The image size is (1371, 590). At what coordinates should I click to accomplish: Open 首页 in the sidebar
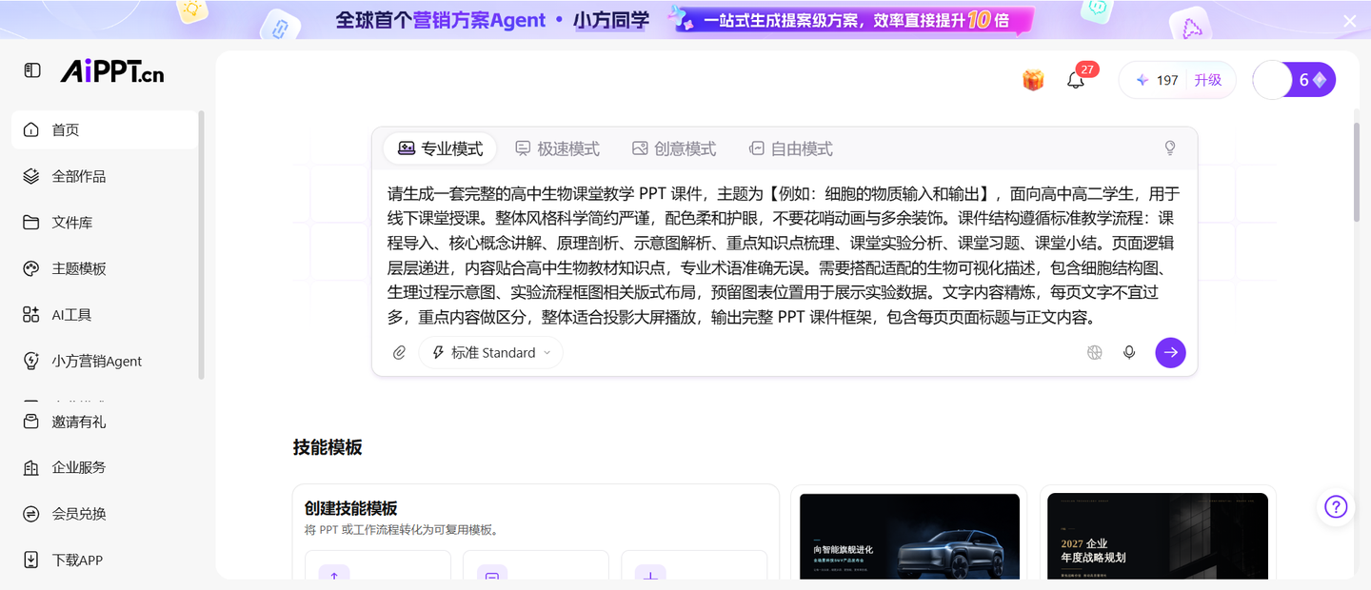click(105, 129)
